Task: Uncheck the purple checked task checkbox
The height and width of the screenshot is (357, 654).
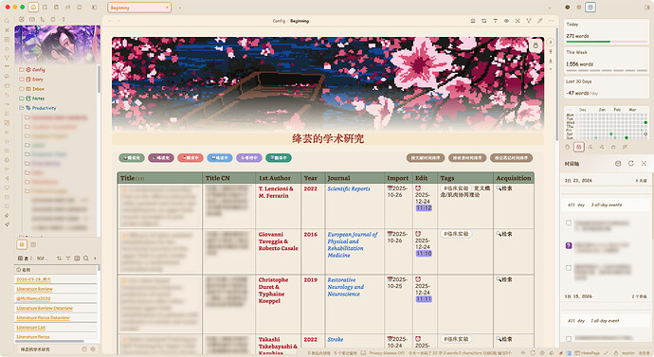Action: tap(569, 245)
